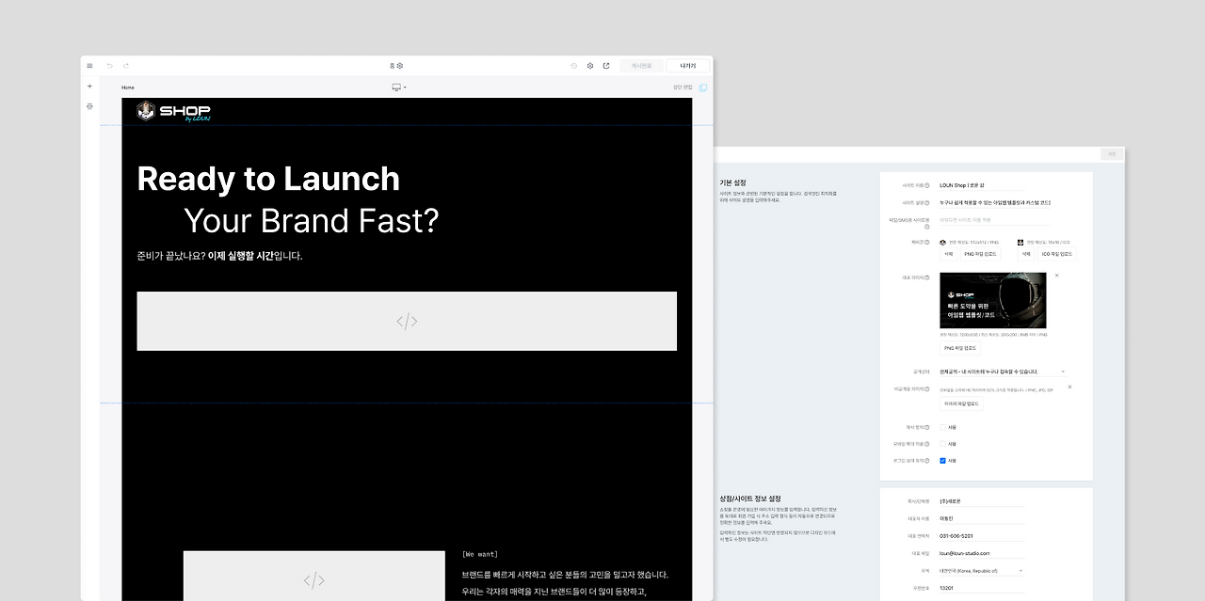Viewport: 1205px width, 601px height.
Task: Click the redo arrow in editor toolbar
Action: (126, 66)
